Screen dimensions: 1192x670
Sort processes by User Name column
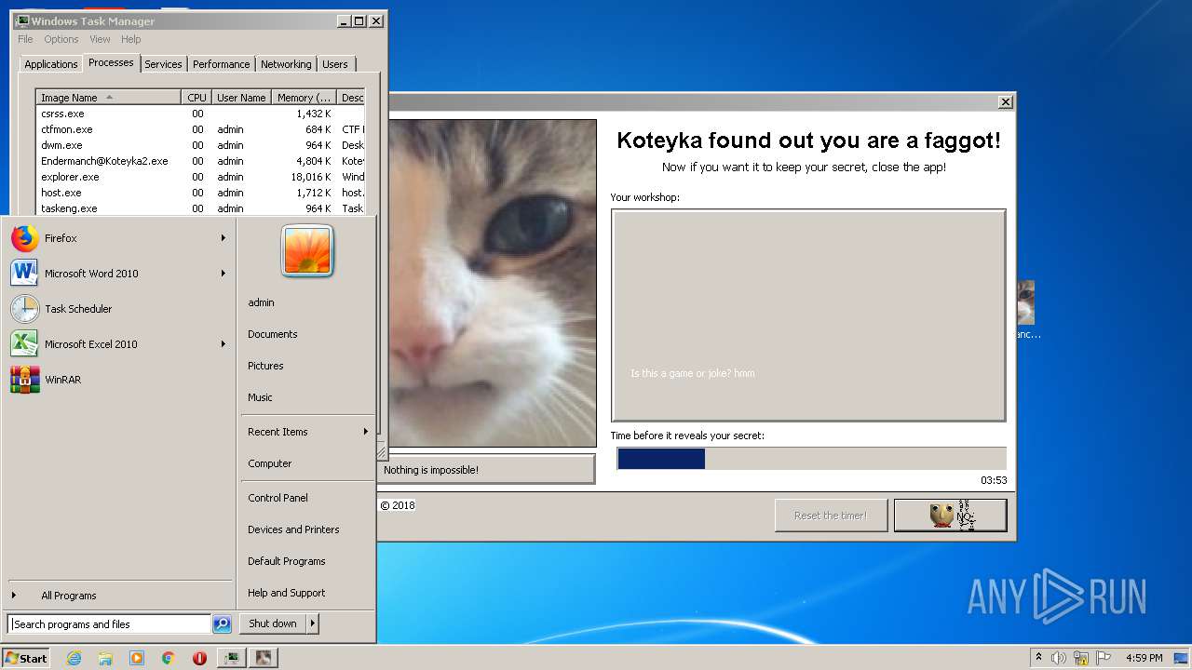click(x=241, y=98)
